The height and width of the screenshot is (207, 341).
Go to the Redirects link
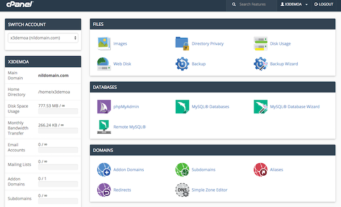point(122,190)
